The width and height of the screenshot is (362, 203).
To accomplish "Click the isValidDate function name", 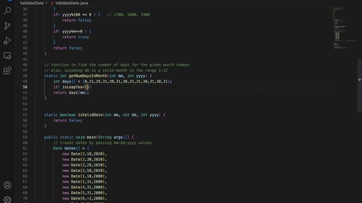I will click(90, 115).
